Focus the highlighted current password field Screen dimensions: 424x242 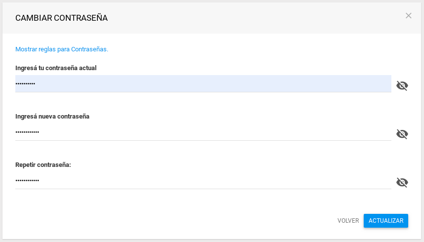pyautogui.click(x=203, y=83)
